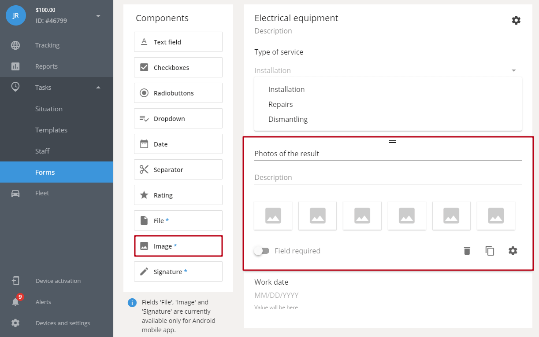539x337 pixels.
Task: Click the Work date MM/DD/YYYY field
Action: pyautogui.click(x=388, y=295)
